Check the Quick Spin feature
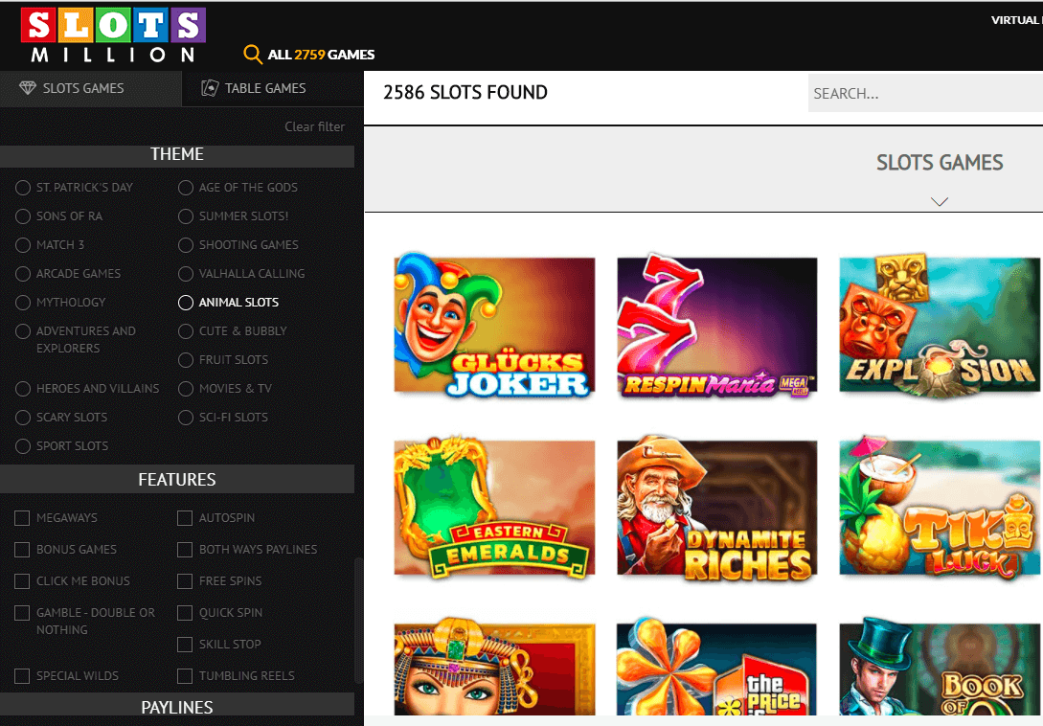This screenshot has height=726, width=1043. 185,613
